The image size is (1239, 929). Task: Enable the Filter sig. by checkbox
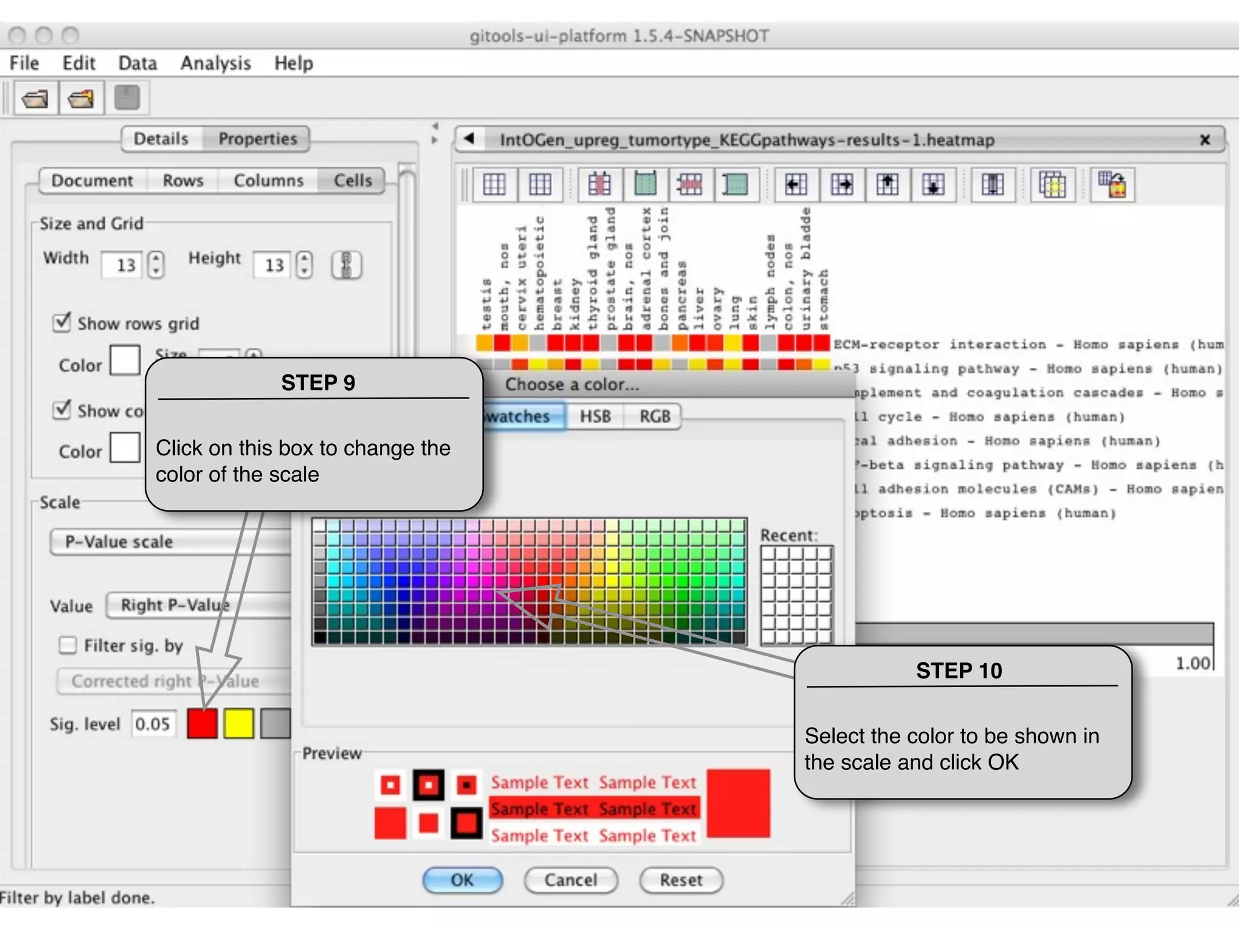[68, 645]
